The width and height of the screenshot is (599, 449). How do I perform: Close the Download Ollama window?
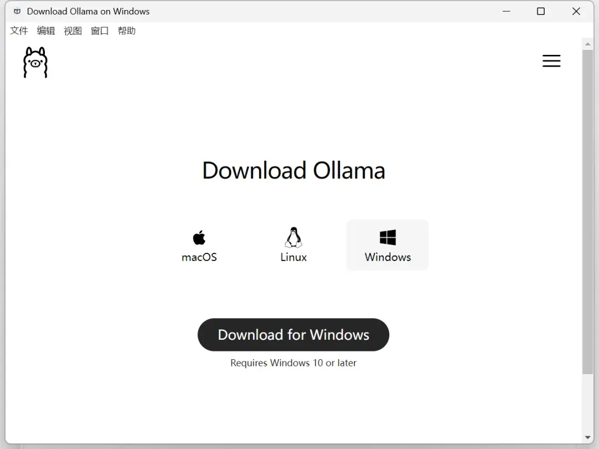pos(576,12)
